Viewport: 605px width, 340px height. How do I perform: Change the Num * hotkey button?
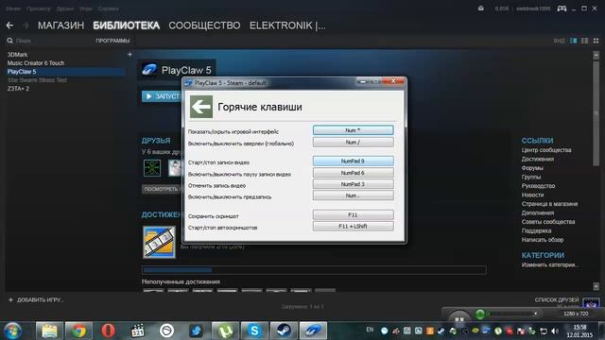[353, 130]
